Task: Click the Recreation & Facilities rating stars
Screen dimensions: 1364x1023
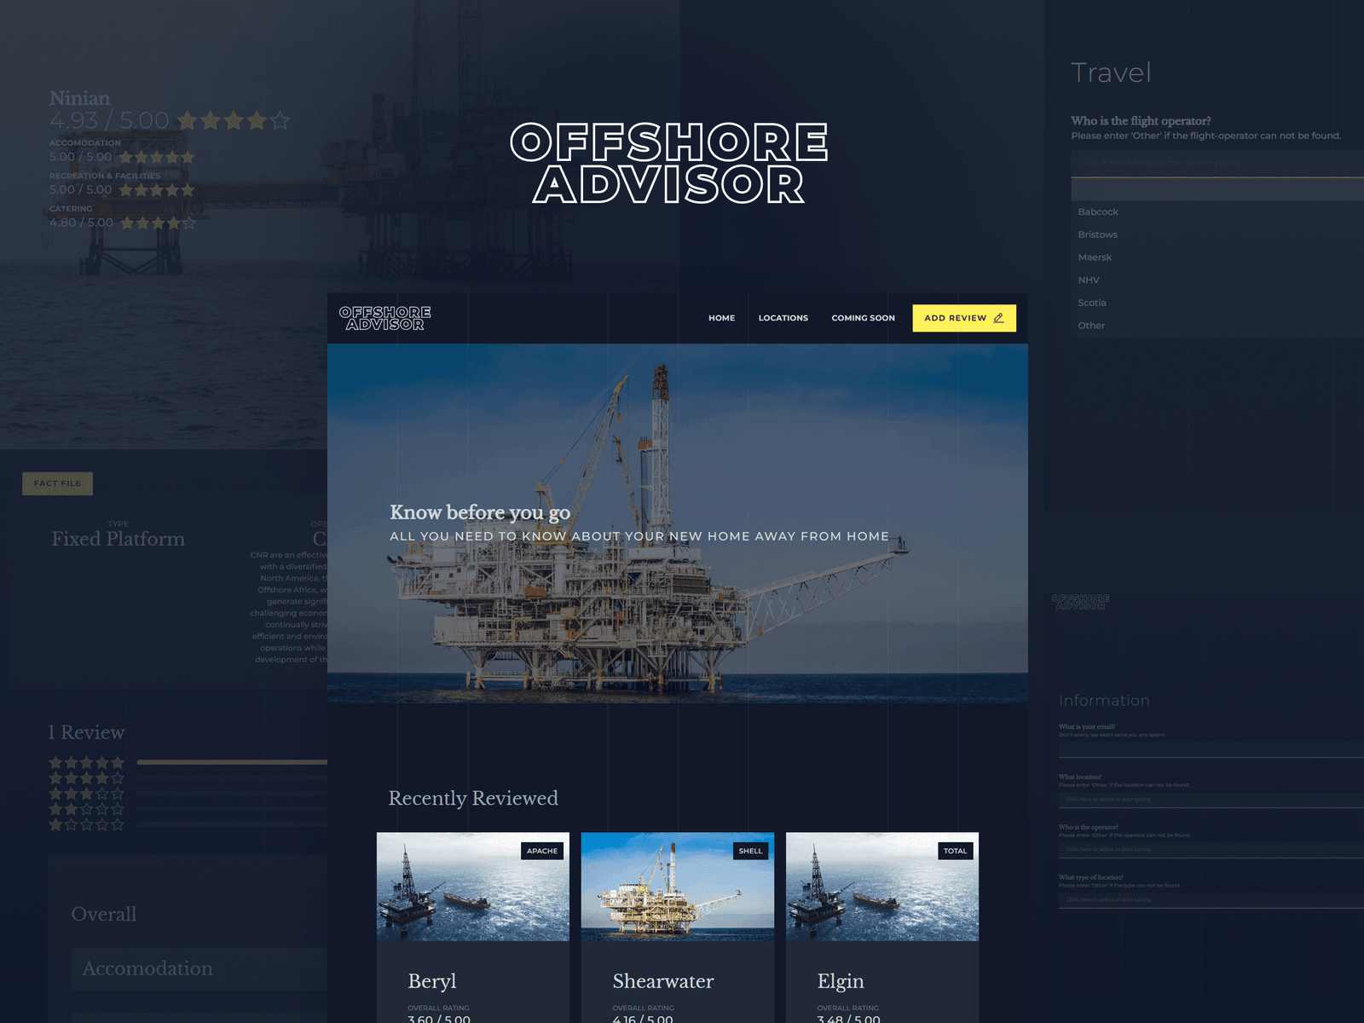Action: click(x=157, y=190)
